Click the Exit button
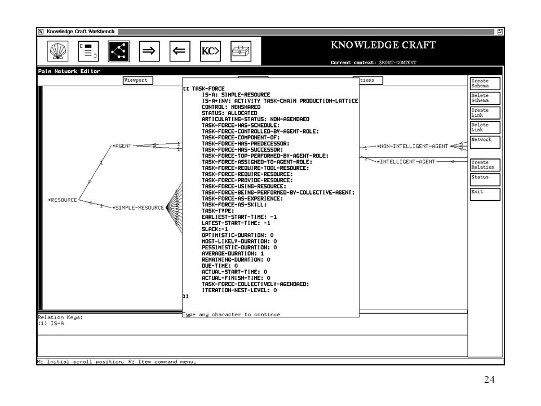The width and height of the screenshot is (541, 406). [485, 194]
